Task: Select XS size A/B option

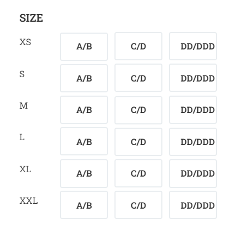Action: pos(84,47)
